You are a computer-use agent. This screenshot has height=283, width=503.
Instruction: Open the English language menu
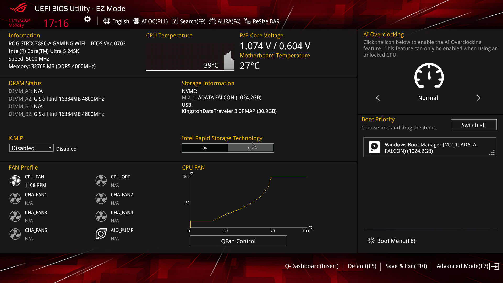[x=116, y=21]
